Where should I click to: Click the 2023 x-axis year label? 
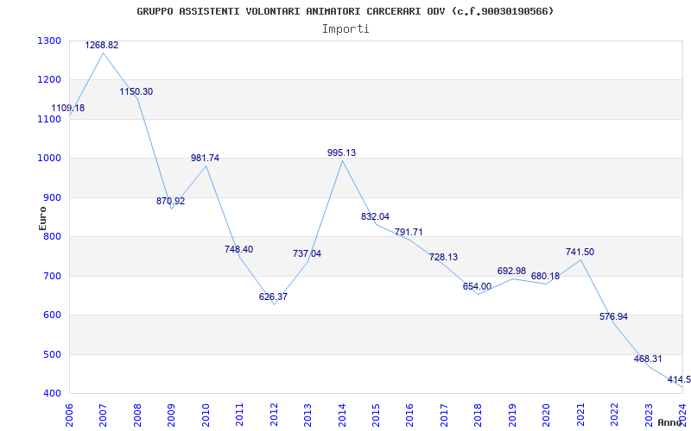649,414
